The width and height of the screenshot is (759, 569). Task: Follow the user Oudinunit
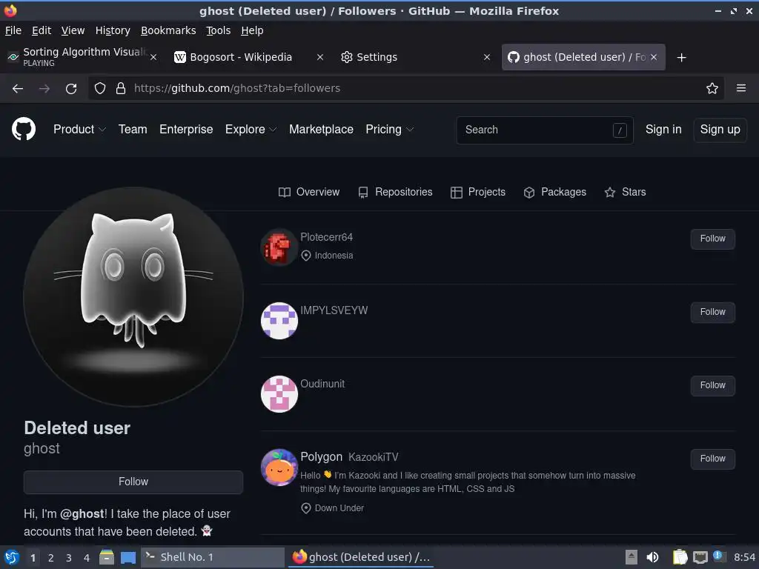pos(712,385)
